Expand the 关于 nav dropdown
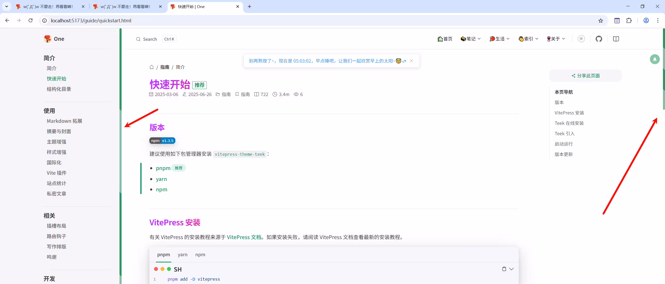Viewport: 665px width, 284px height. pyautogui.click(x=556, y=39)
